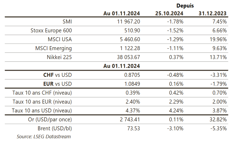Click the CHF vs USD label

coord(57,75)
